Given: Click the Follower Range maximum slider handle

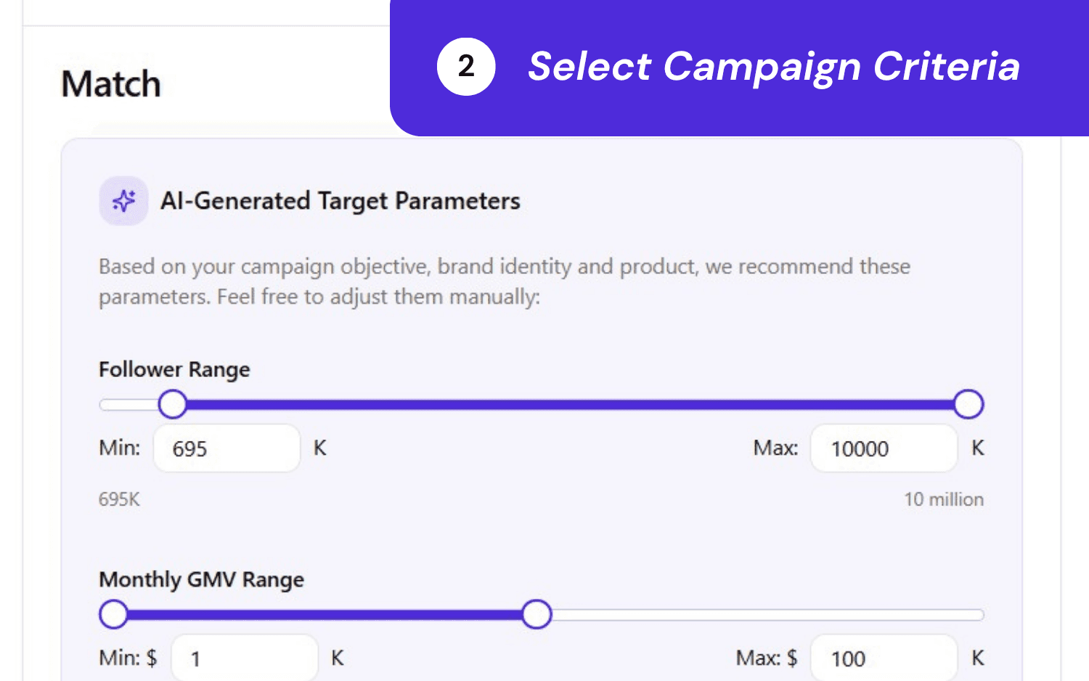Looking at the screenshot, I should (968, 404).
